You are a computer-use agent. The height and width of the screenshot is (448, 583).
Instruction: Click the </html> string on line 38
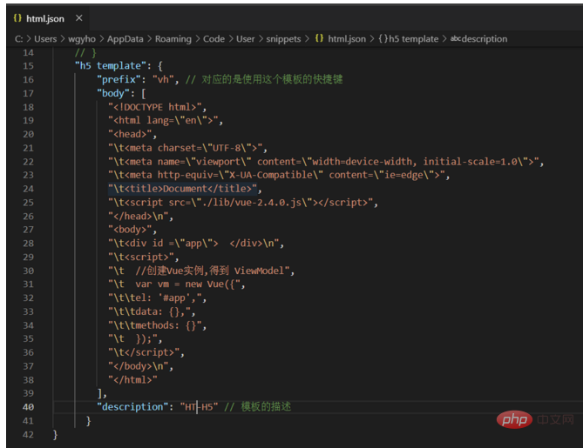click(x=133, y=379)
